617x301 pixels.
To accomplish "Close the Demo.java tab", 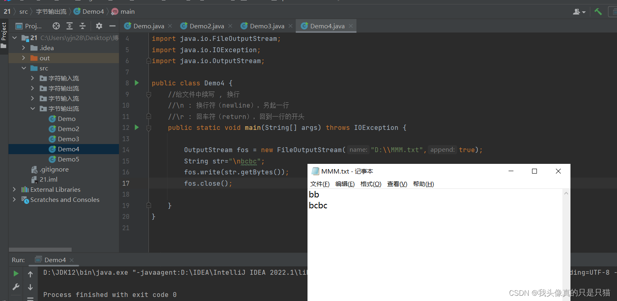I will coord(170,26).
